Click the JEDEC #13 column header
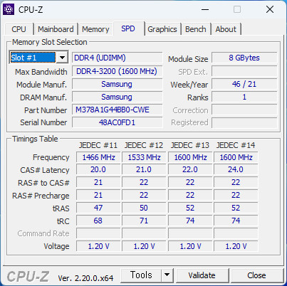Screen dimensions: 287x286 tap(190, 145)
